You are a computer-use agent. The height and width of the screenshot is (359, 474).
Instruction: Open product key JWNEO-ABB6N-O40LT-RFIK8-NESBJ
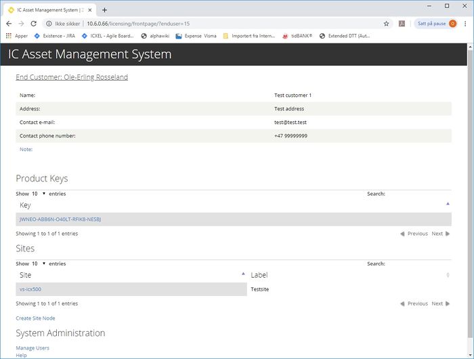pyautogui.click(x=60, y=219)
